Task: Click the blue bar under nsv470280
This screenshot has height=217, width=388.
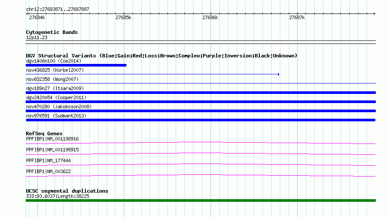Action: [201, 111]
